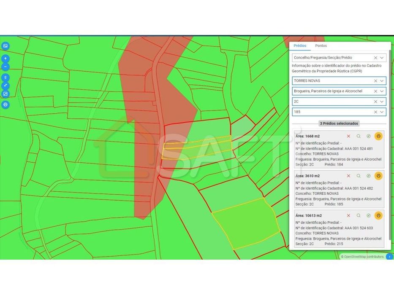Image resolution: width=394 pixels, height=295 pixels.
Task: Expand the TORRES NOVAS concelho dropdown
Action: [382, 81]
